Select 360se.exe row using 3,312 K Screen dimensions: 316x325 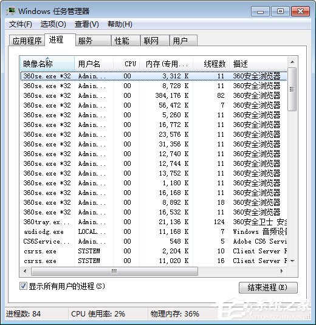(154, 76)
